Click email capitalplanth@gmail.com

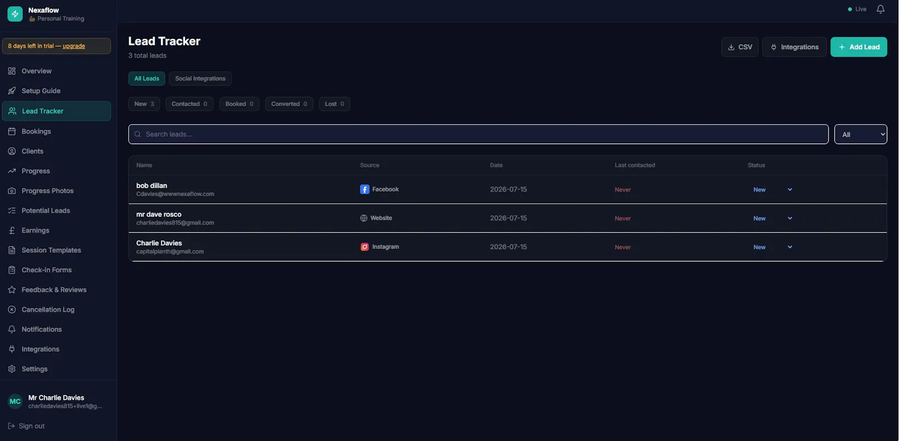(170, 251)
